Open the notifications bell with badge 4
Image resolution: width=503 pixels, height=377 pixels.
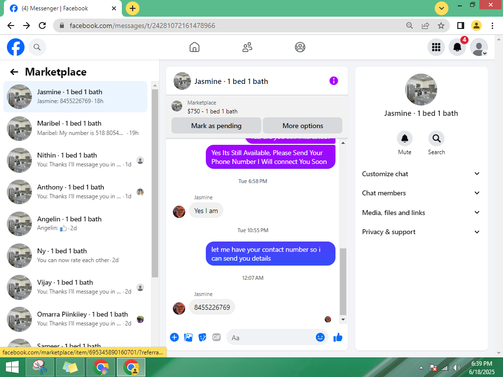(457, 47)
